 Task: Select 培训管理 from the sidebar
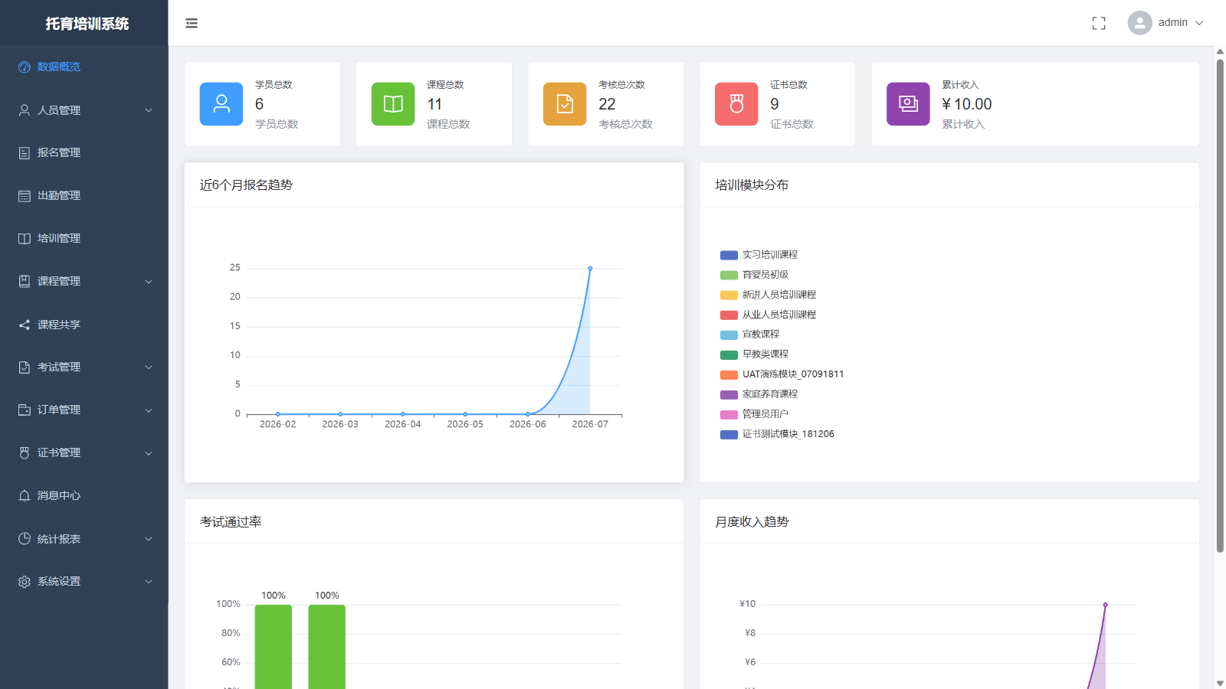click(x=84, y=239)
